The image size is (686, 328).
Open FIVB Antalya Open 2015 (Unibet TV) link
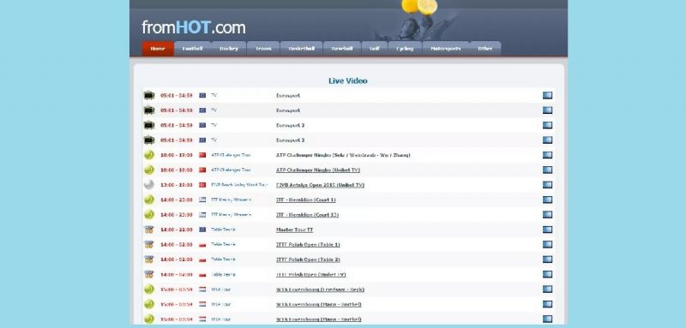coord(320,185)
